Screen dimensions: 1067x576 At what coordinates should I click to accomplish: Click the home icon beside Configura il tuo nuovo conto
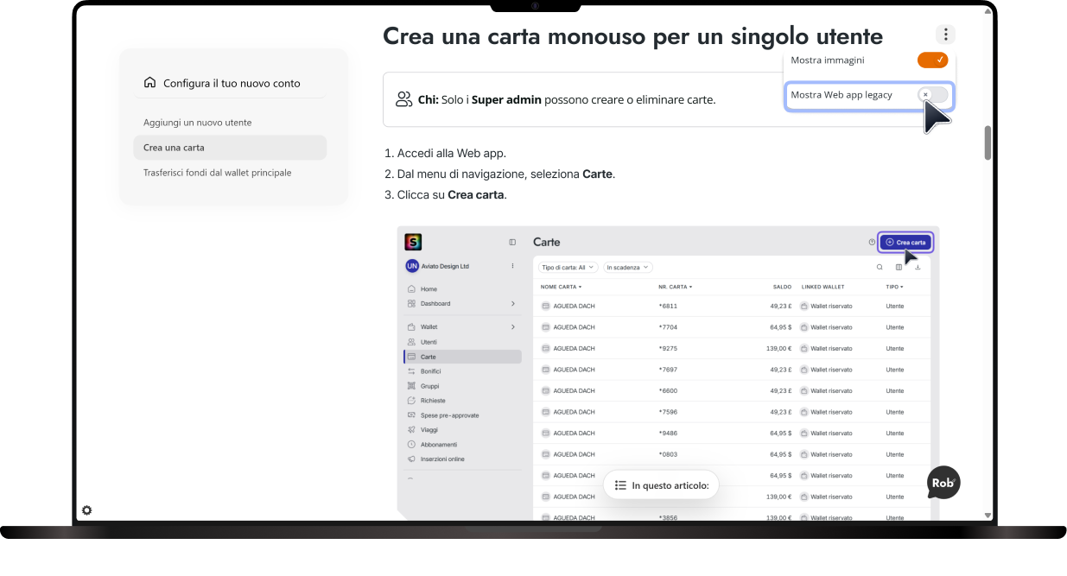tap(149, 83)
